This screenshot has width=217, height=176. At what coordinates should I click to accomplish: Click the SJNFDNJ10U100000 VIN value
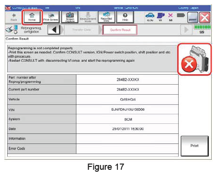[128, 110]
